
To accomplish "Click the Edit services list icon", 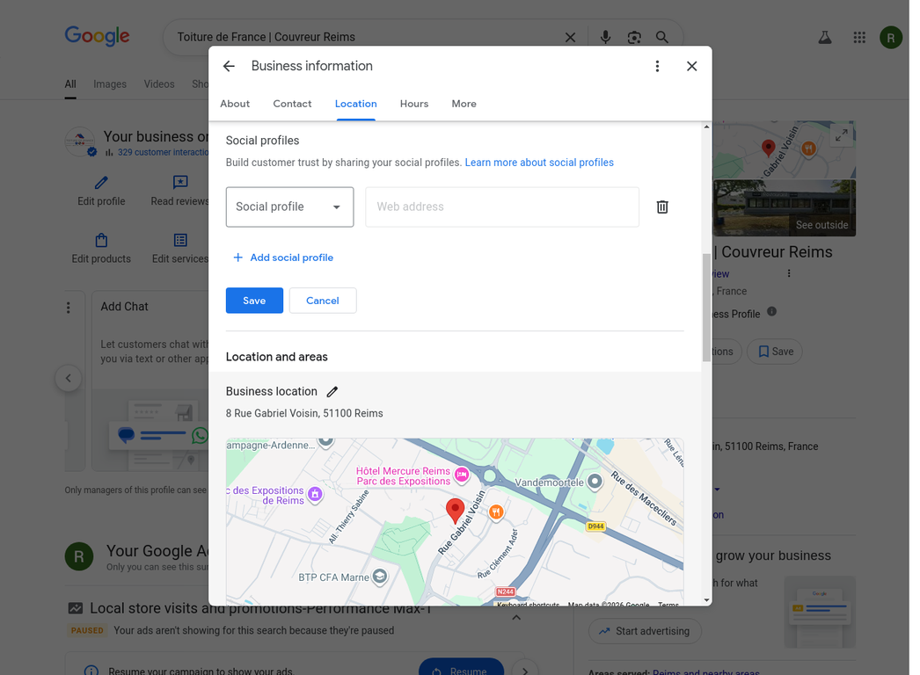I will coord(179,239).
